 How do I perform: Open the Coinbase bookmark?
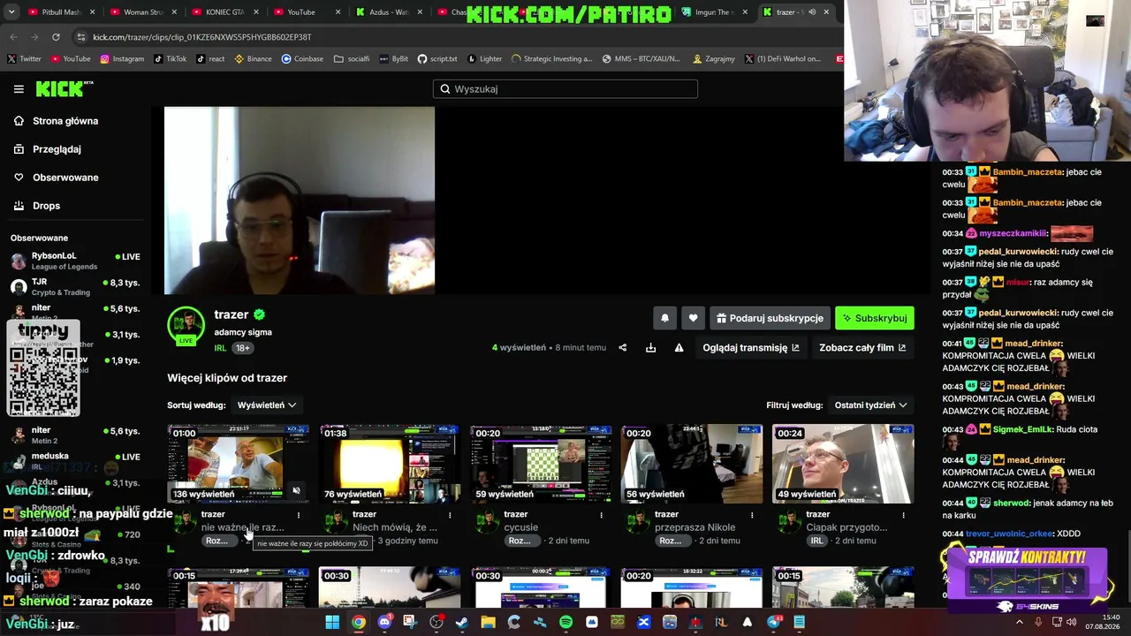click(x=302, y=59)
